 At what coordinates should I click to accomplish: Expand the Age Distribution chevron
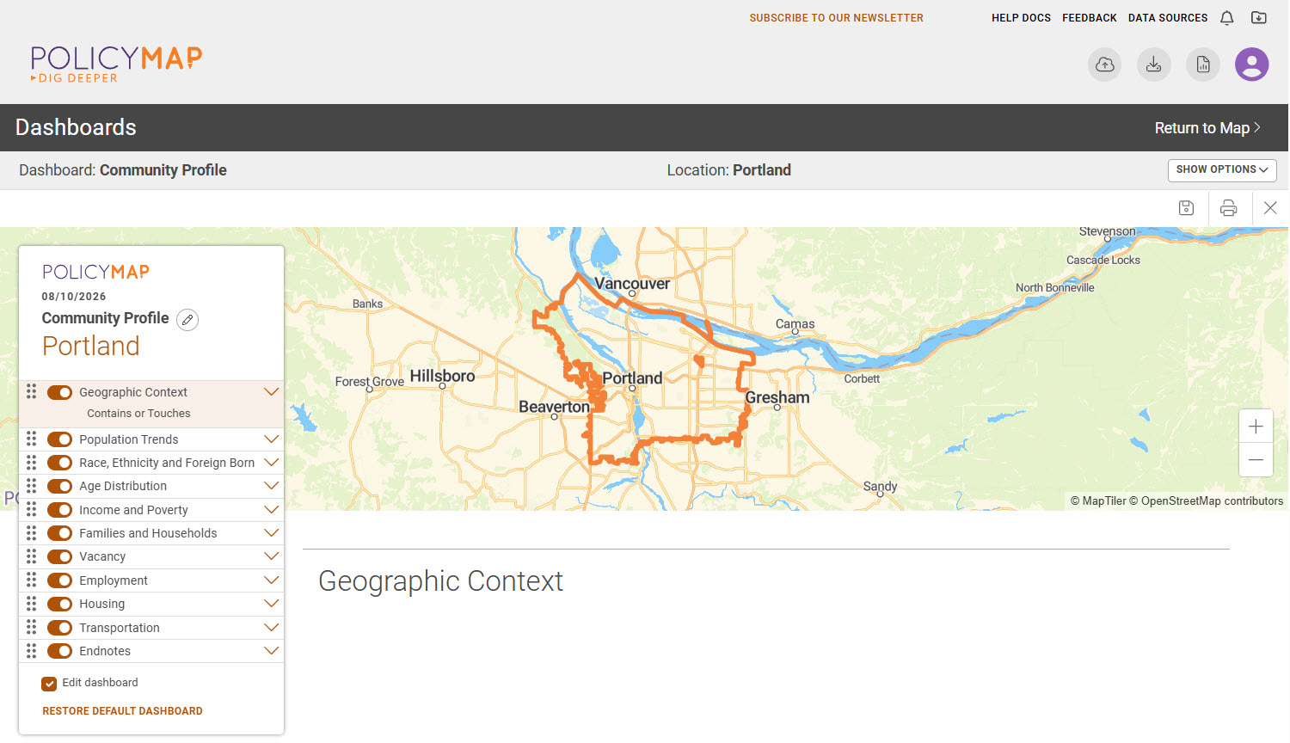tap(272, 486)
